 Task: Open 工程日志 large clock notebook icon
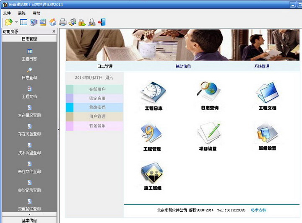pyautogui.click(x=154, y=92)
